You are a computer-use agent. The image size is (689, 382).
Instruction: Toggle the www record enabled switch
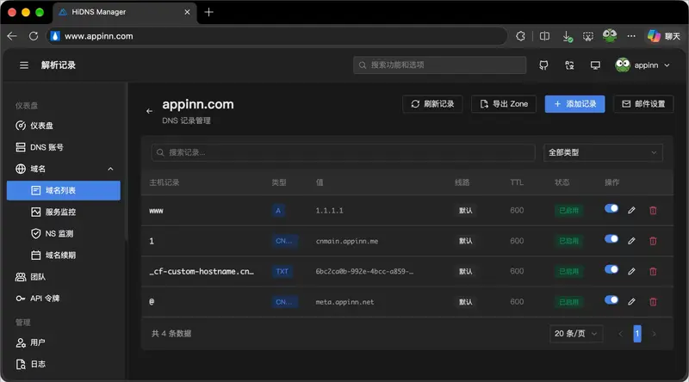611,208
